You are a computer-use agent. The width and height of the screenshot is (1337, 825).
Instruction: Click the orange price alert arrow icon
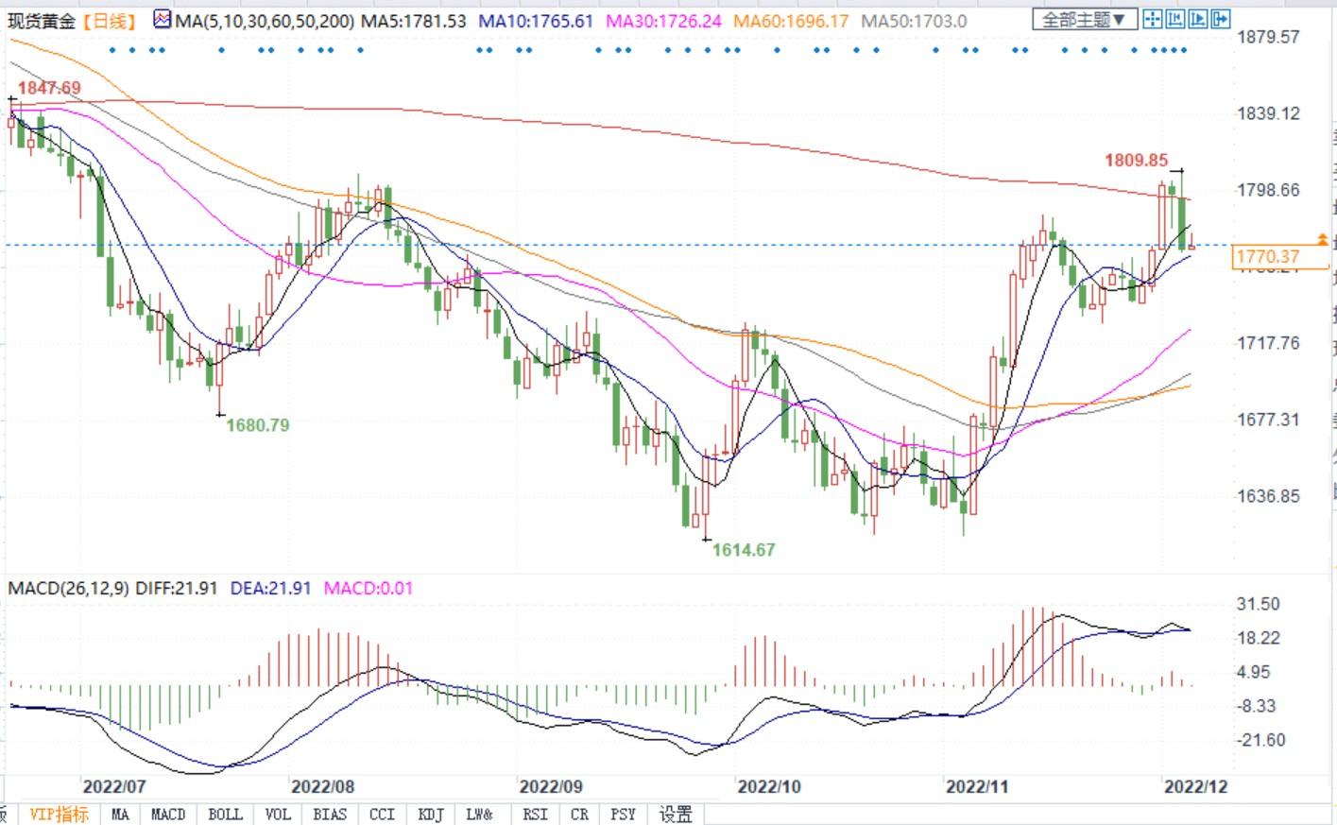(x=1322, y=242)
